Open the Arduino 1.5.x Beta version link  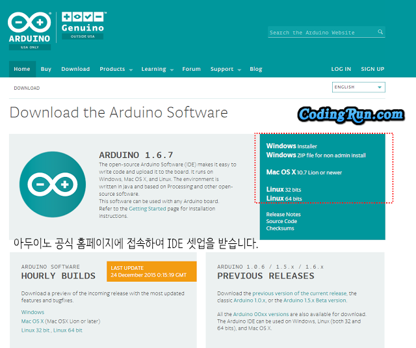coord(315,301)
